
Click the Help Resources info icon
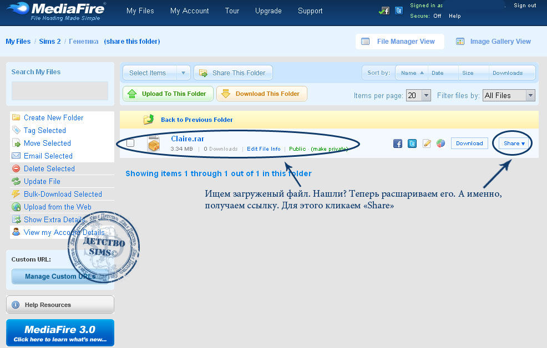[x=16, y=305]
